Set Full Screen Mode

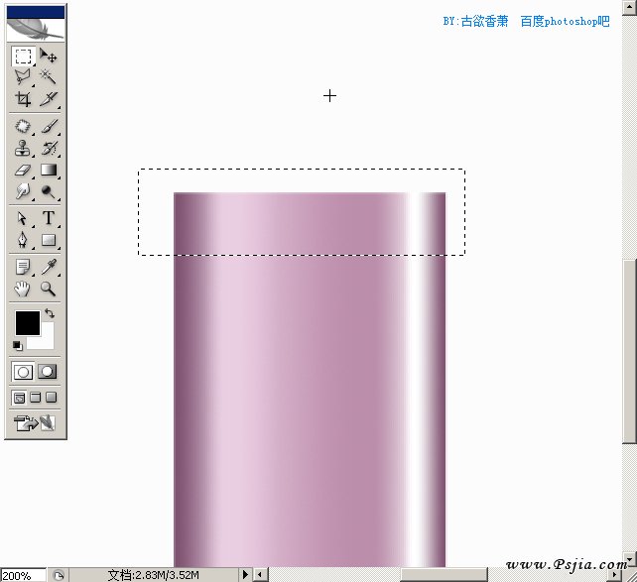pyautogui.click(x=52, y=398)
